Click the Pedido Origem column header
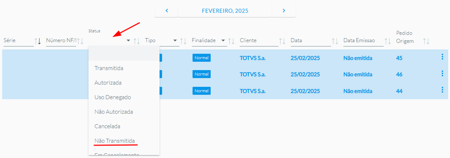 click(405, 37)
